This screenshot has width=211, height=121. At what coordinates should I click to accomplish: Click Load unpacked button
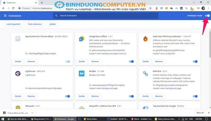coord(13,24)
